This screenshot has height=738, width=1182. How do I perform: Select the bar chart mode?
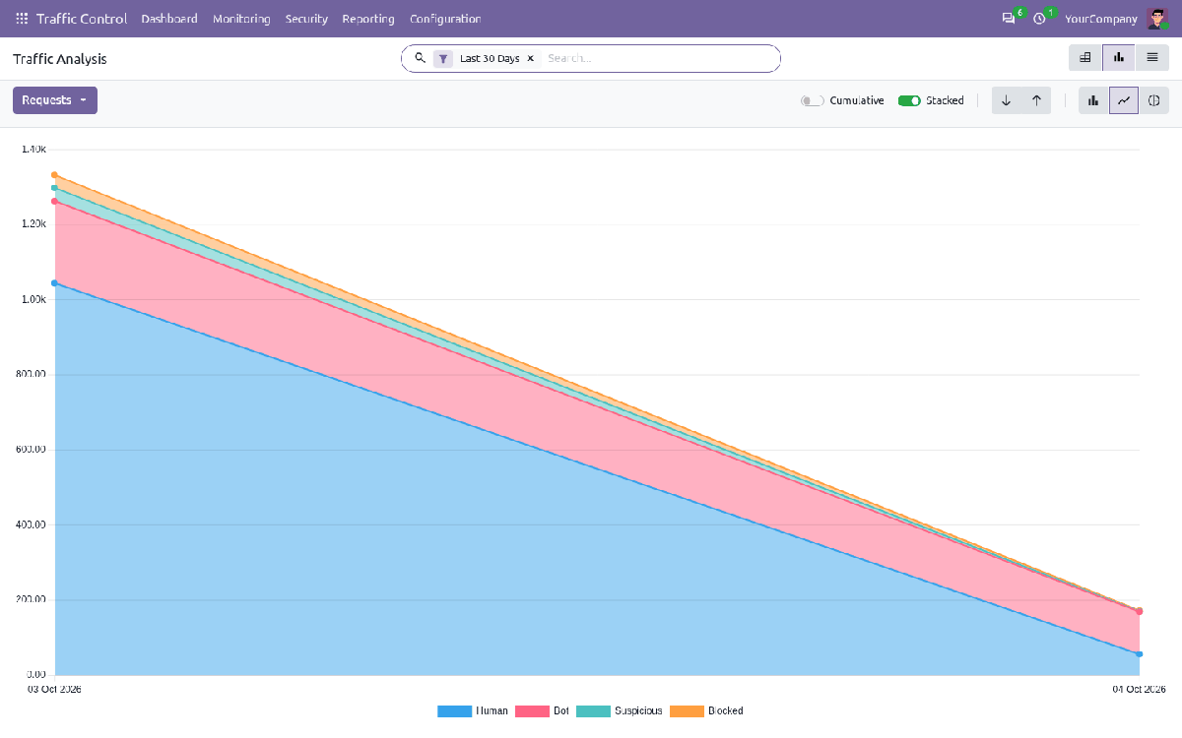(1093, 100)
